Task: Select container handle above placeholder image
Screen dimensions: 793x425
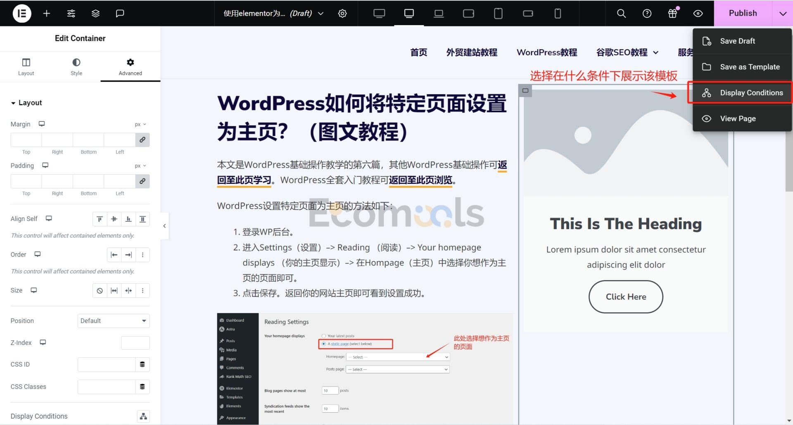Action: pyautogui.click(x=525, y=90)
